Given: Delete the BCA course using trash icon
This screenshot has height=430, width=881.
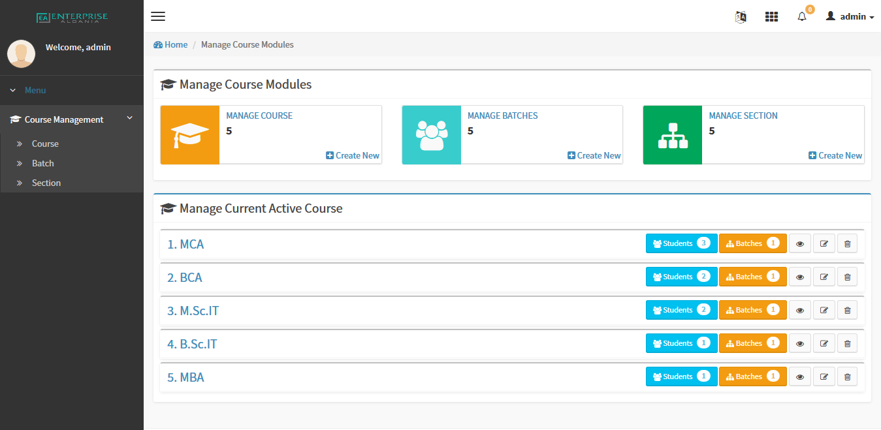Looking at the screenshot, I should click(847, 277).
